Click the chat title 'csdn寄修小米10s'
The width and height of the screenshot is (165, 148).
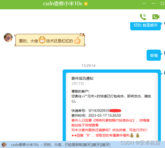coord(63,4)
